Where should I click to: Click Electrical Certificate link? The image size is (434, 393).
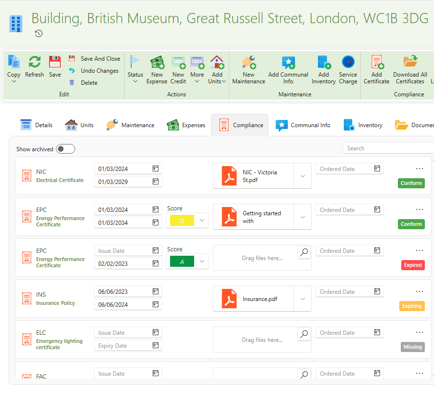[60, 180]
